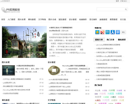This screenshot has height=104, width=130.
Task: Switch to the 热门文章 tab
Action: pos(110,40)
